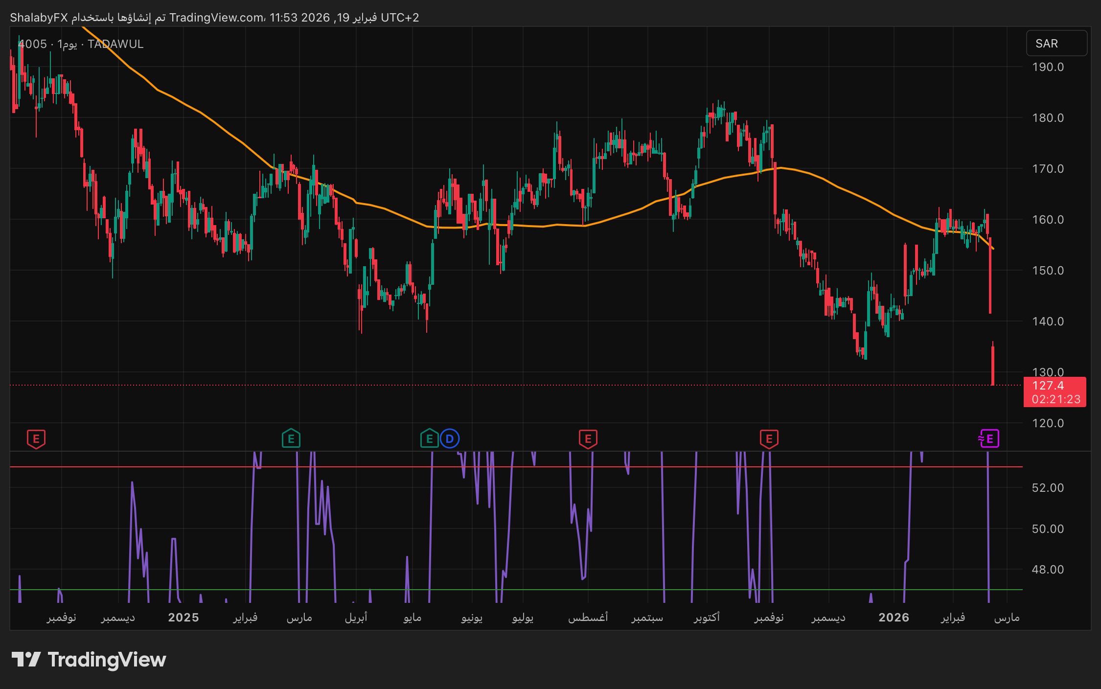The height and width of the screenshot is (689, 1101).
Task: Click the أكتوبر month label on time axis
Action: [x=707, y=618]
